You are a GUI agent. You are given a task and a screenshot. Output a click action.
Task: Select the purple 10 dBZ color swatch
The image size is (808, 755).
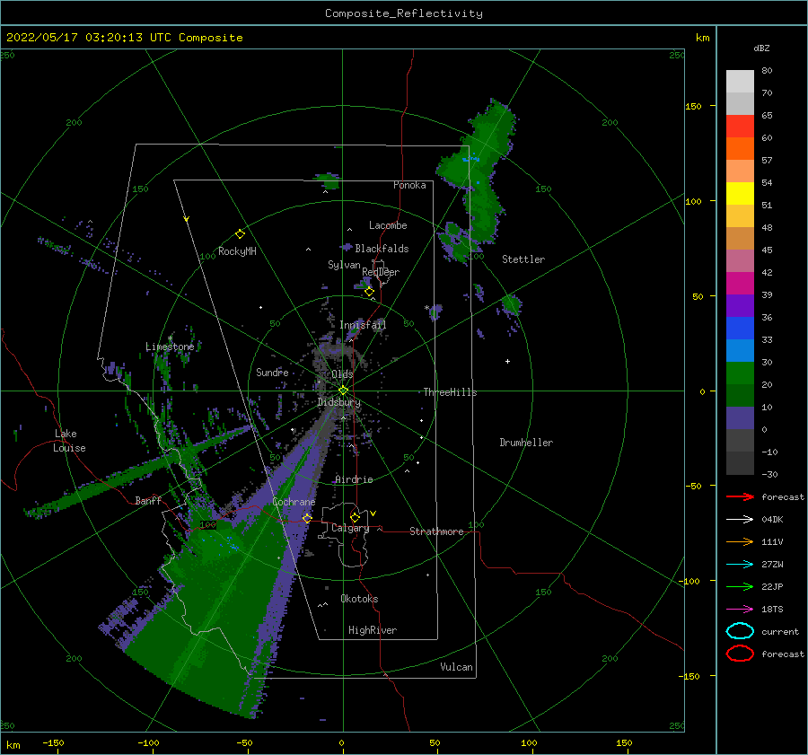pyautogui.click(x=740, y=418)
